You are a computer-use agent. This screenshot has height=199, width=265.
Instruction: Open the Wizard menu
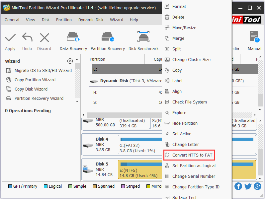[117, 20]
